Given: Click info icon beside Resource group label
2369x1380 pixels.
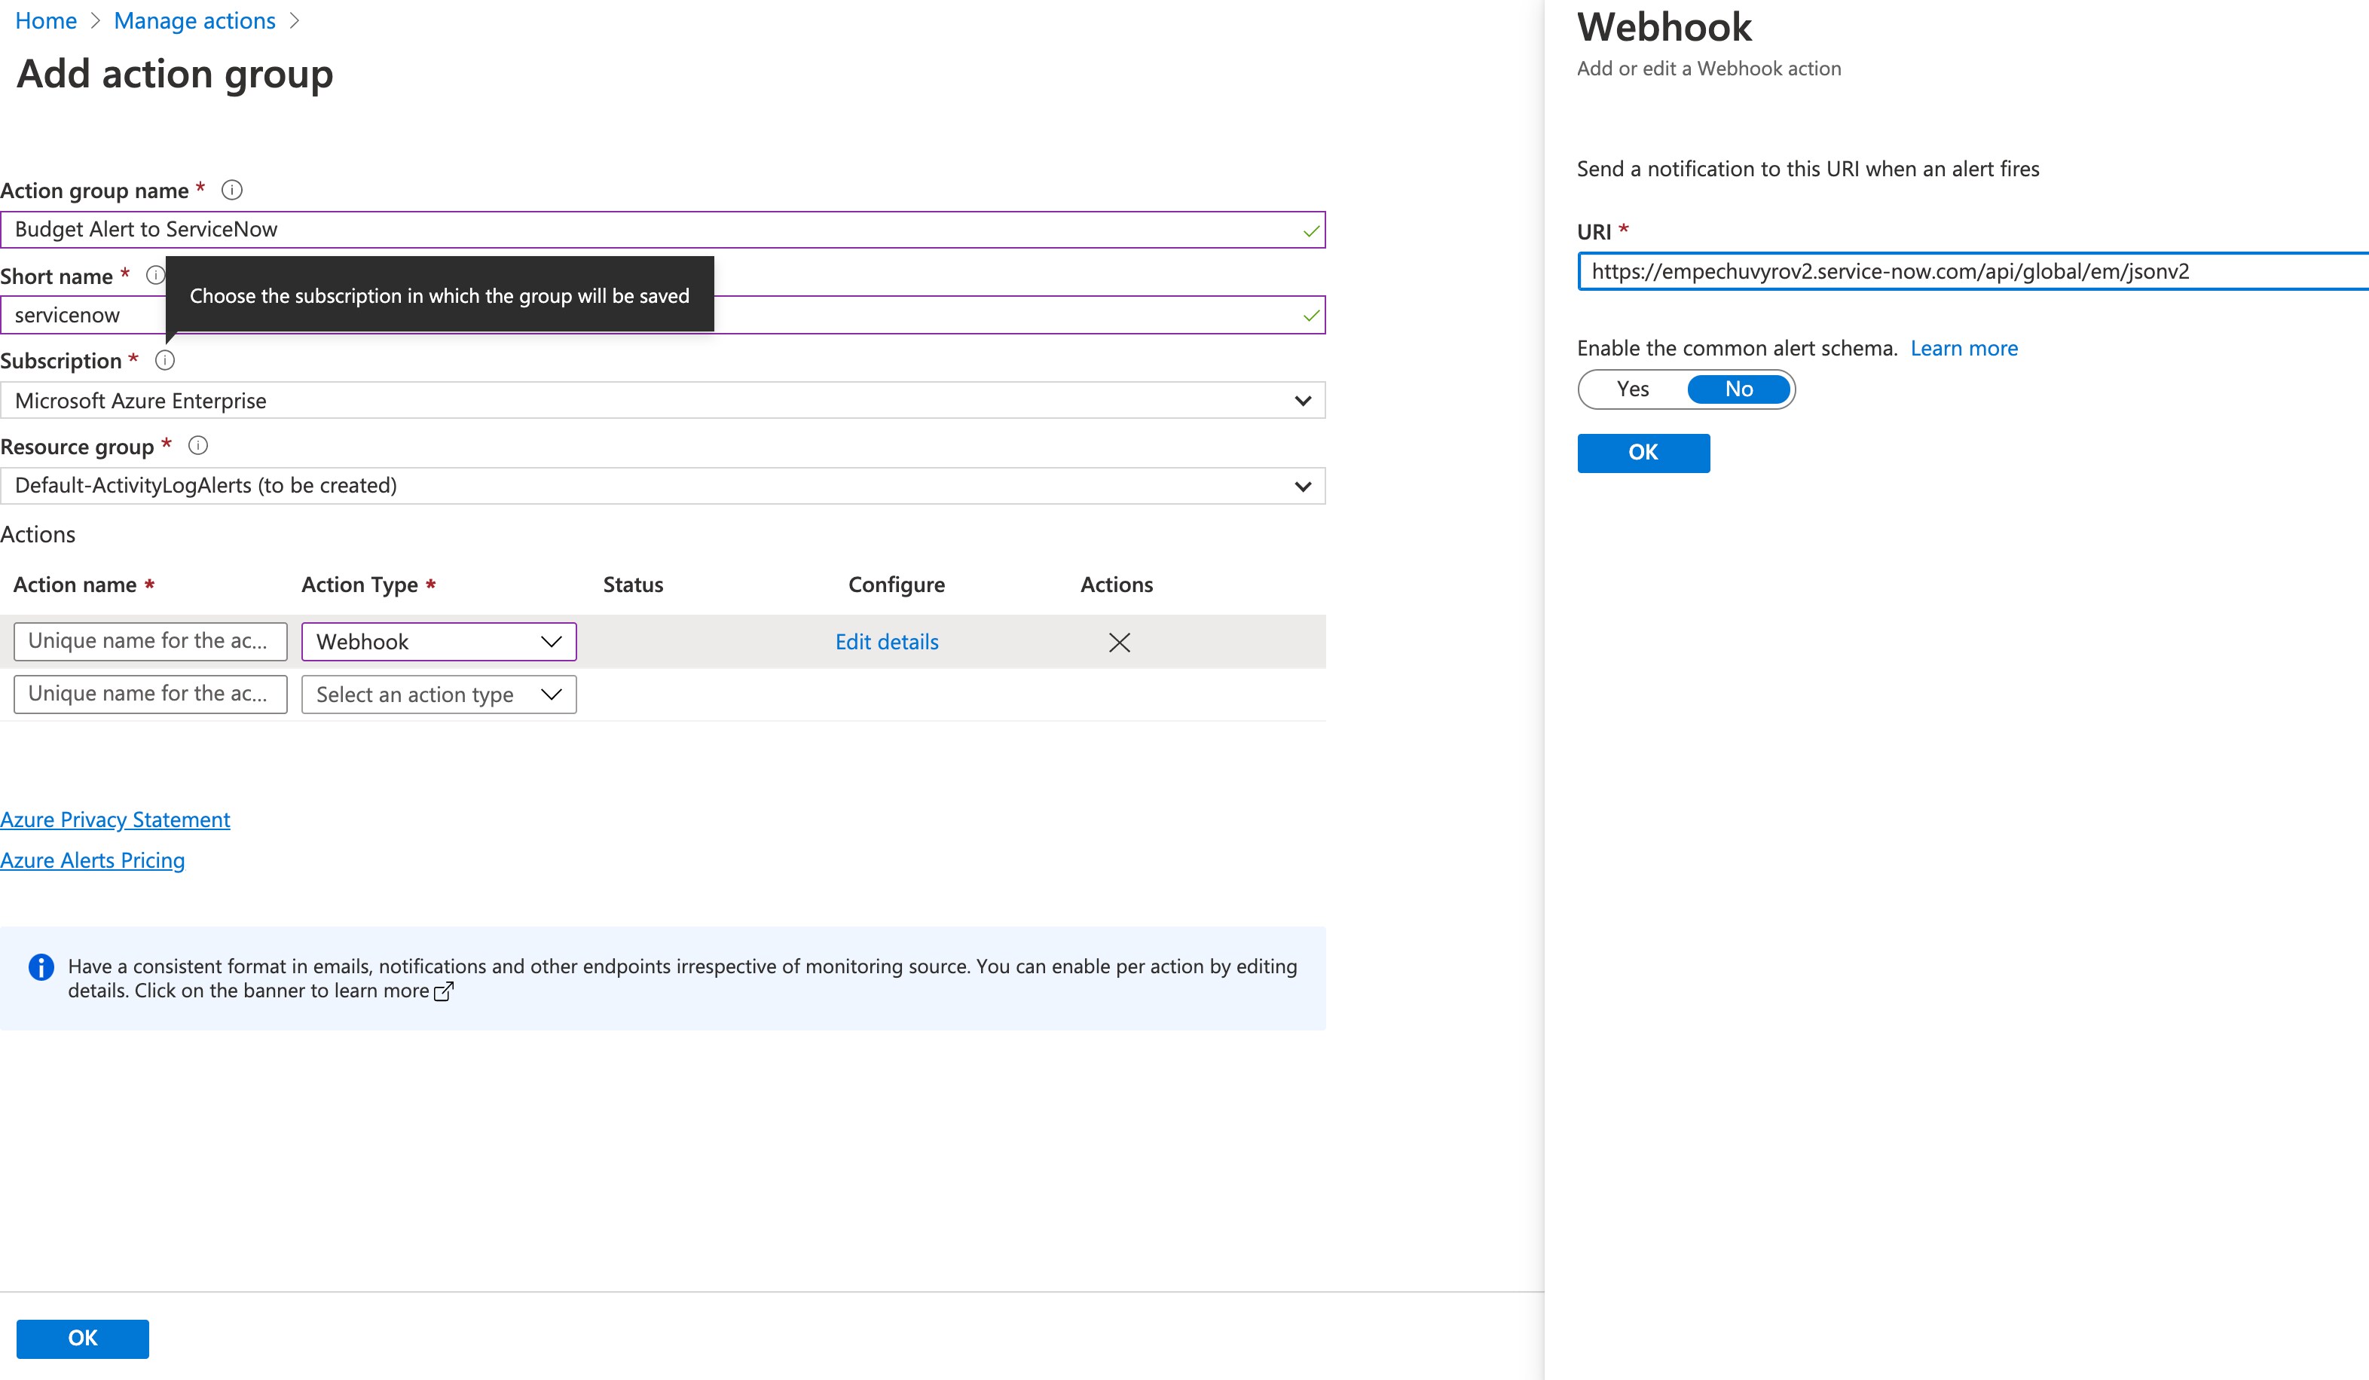Looking at the screenshot, I should point(197,446).
